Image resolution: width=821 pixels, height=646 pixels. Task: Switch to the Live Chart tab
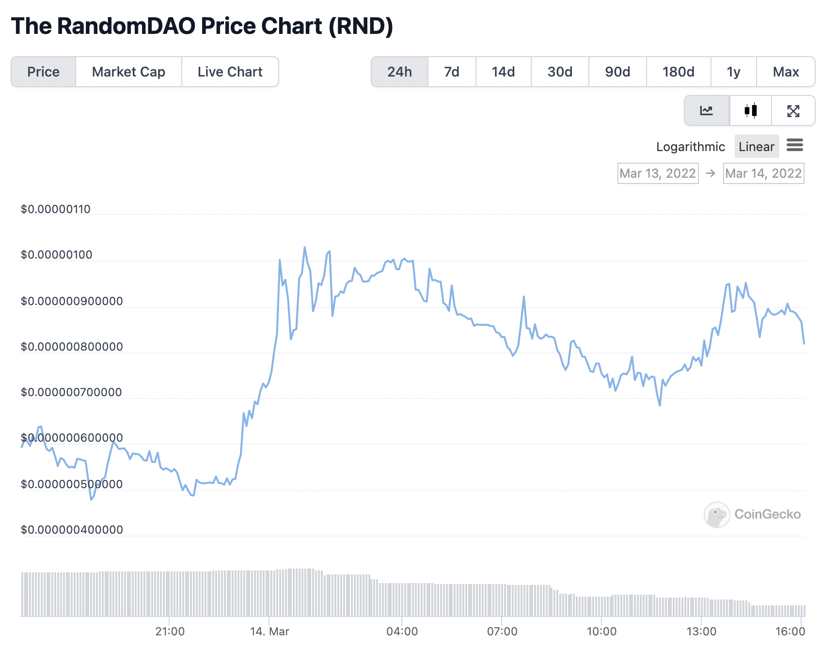[230, 72]
